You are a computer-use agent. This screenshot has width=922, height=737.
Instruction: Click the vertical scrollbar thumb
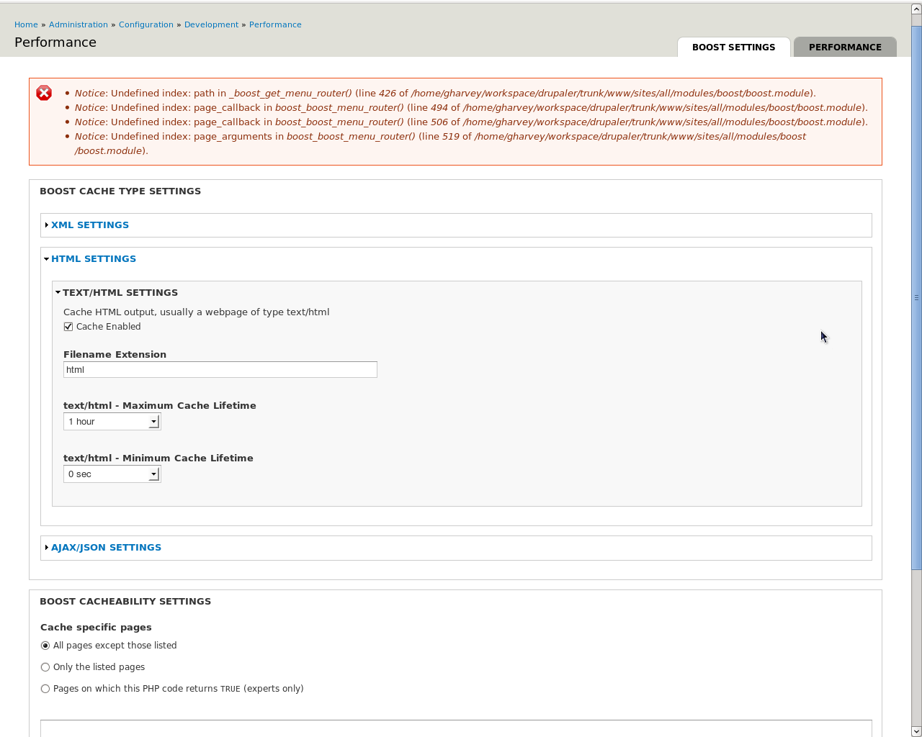pyautogui.click(x=916, y=297)
